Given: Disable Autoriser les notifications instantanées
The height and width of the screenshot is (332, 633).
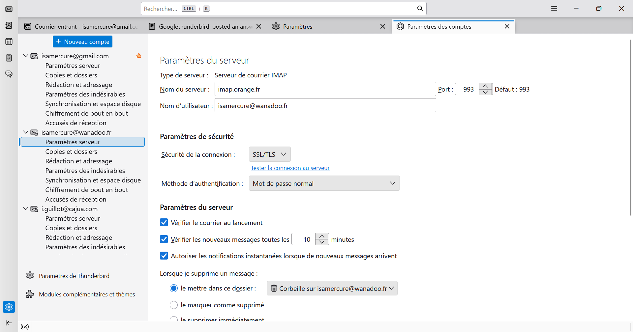Looking at the screenshot, I should point(164,256).
